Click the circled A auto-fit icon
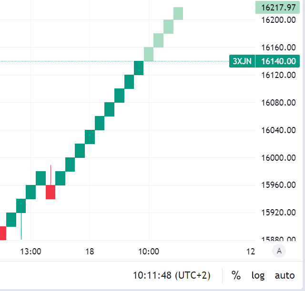Image resolution: width=305 pixels, height=291 pixels. 279,251
